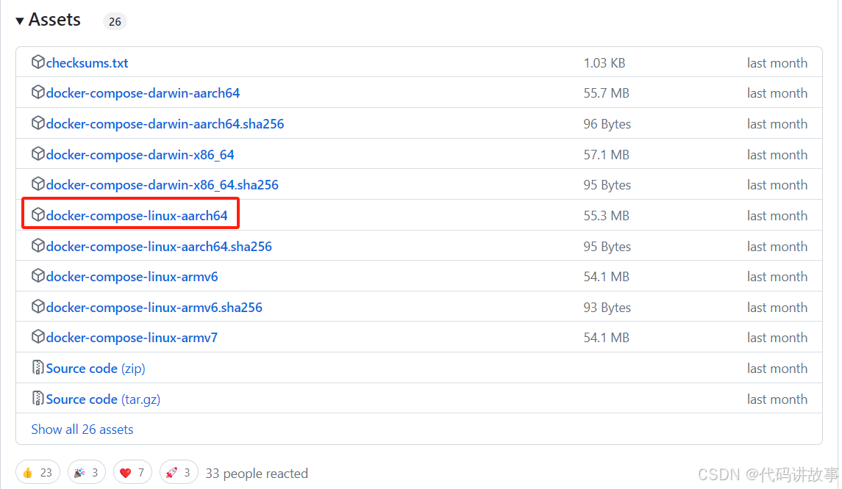This screenshot has width=842, height=489.
Task: Click the archive icon next to Source code (tar.gz)
Action: point(38,399)
